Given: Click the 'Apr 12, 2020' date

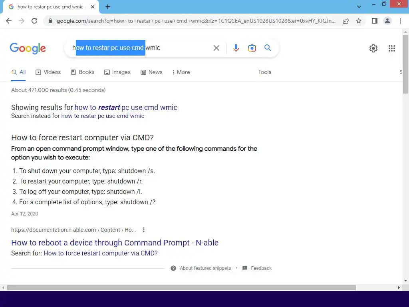Looking at the screenshot, I should pyautogui.click(x=24, y=214).
